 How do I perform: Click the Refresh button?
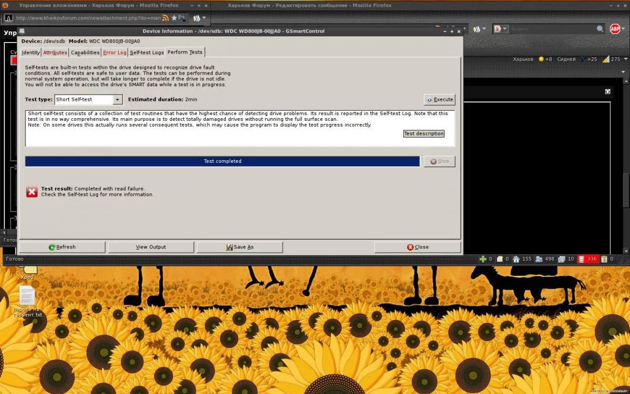click(62, 247)
